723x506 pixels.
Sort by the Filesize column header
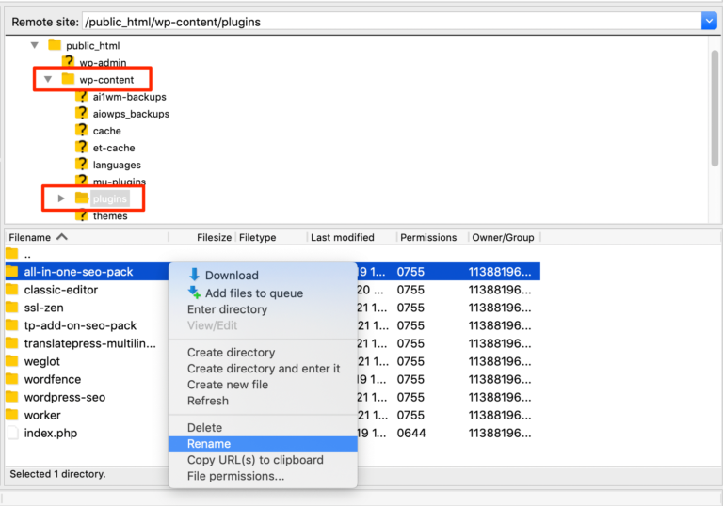pyautogui.click(x=214, y=237)
